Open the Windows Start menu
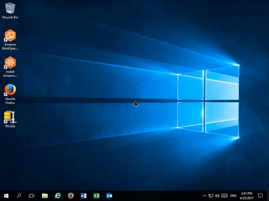Image resolution: width=269 pixels, height=201 pixels. click(x=6, y=196)
